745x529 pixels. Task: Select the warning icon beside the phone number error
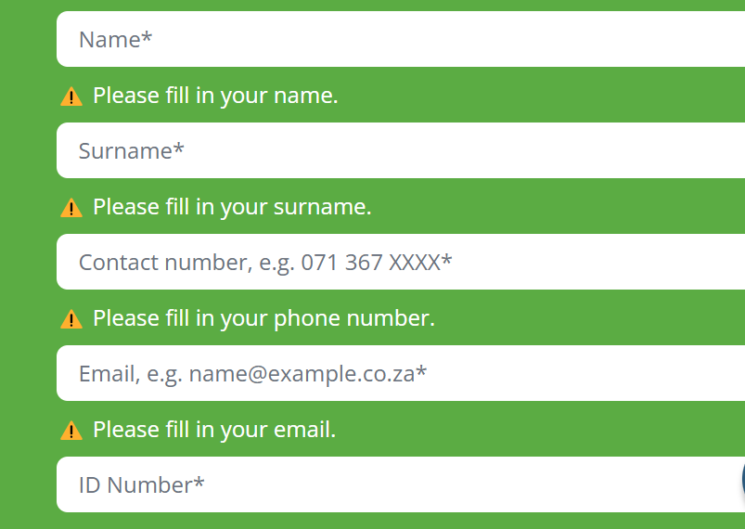tap(71, 319)
